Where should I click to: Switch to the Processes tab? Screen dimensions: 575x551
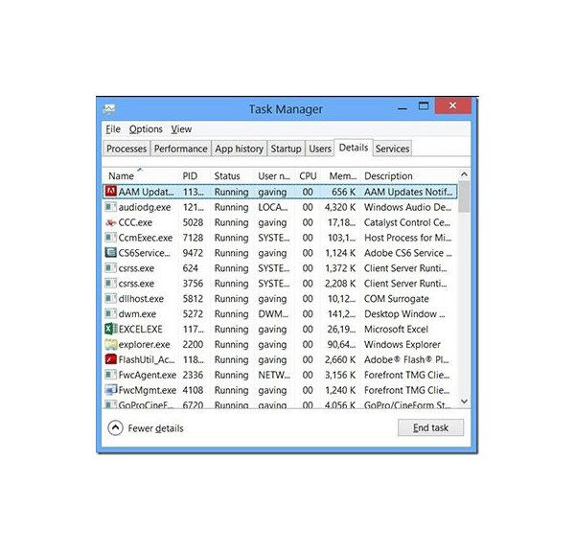(x=126, y=149)
